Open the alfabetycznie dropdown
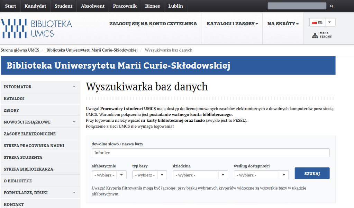Screen dimensions: 354x208 [109, 175]
